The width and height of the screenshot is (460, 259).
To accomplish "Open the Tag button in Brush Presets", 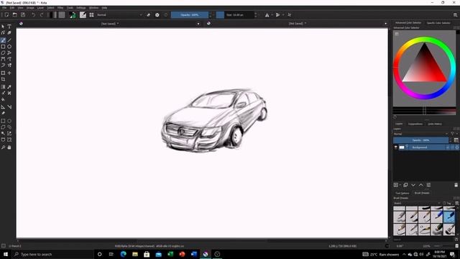I will click(448, 203).
